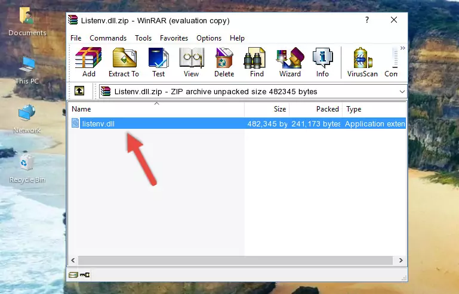Sort by Packed column header

[316, 109]
